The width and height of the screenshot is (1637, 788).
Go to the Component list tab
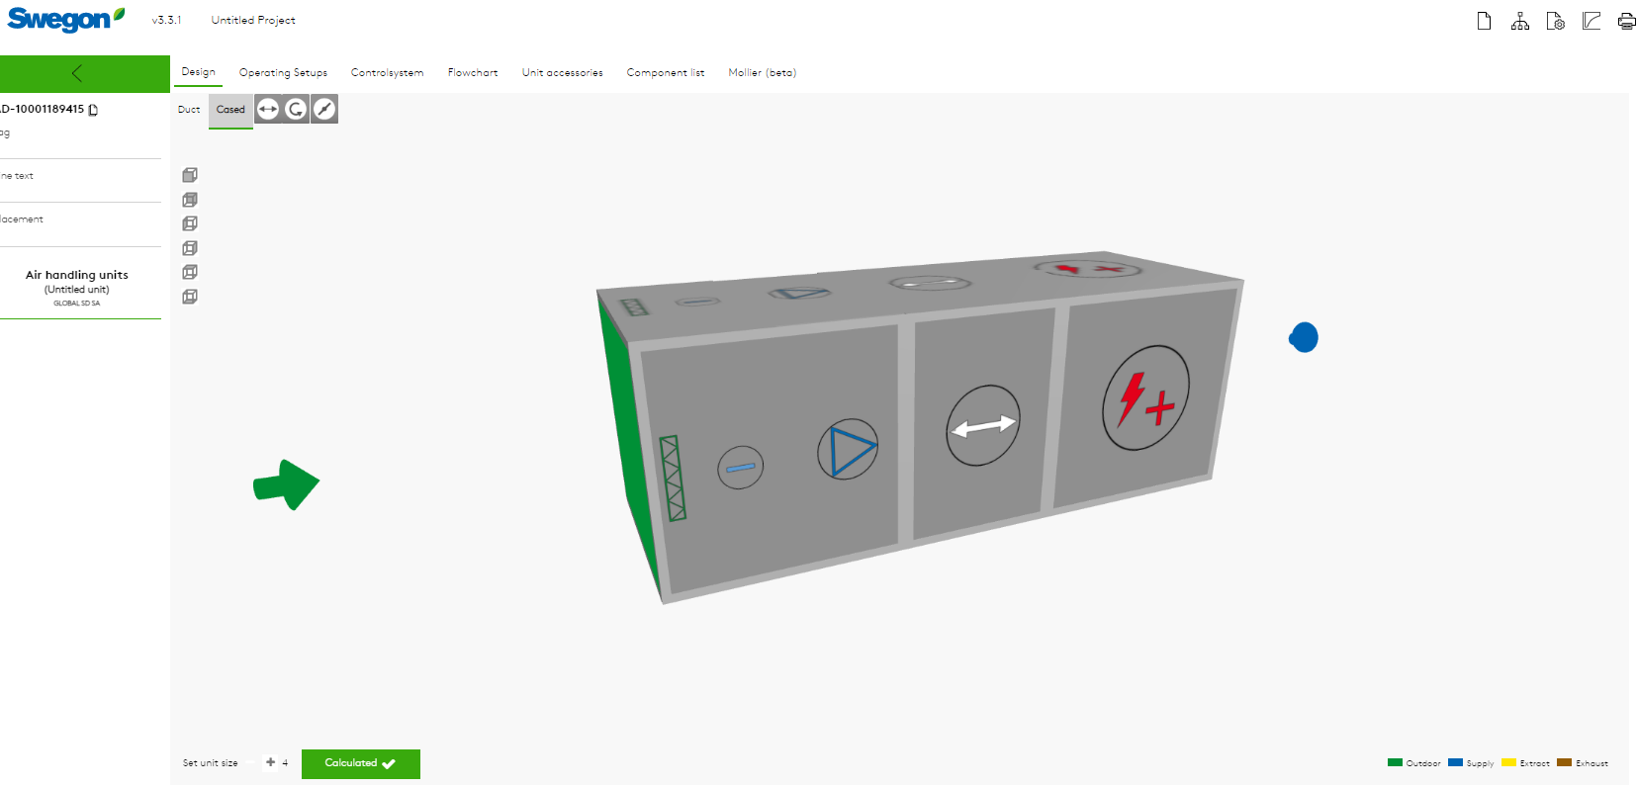pyautogui.click(x=665, y=72)
